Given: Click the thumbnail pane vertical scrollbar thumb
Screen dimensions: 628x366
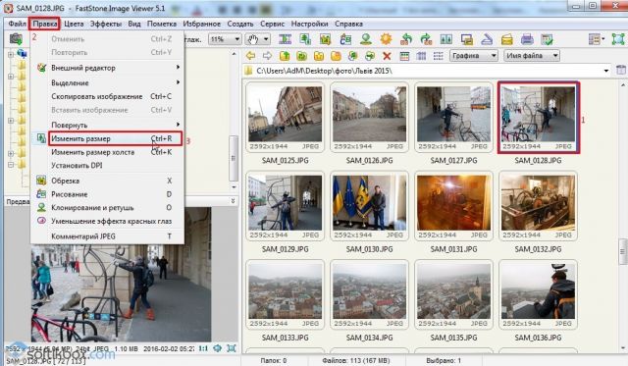Looking at the screenshot, I should coord(622,251).
